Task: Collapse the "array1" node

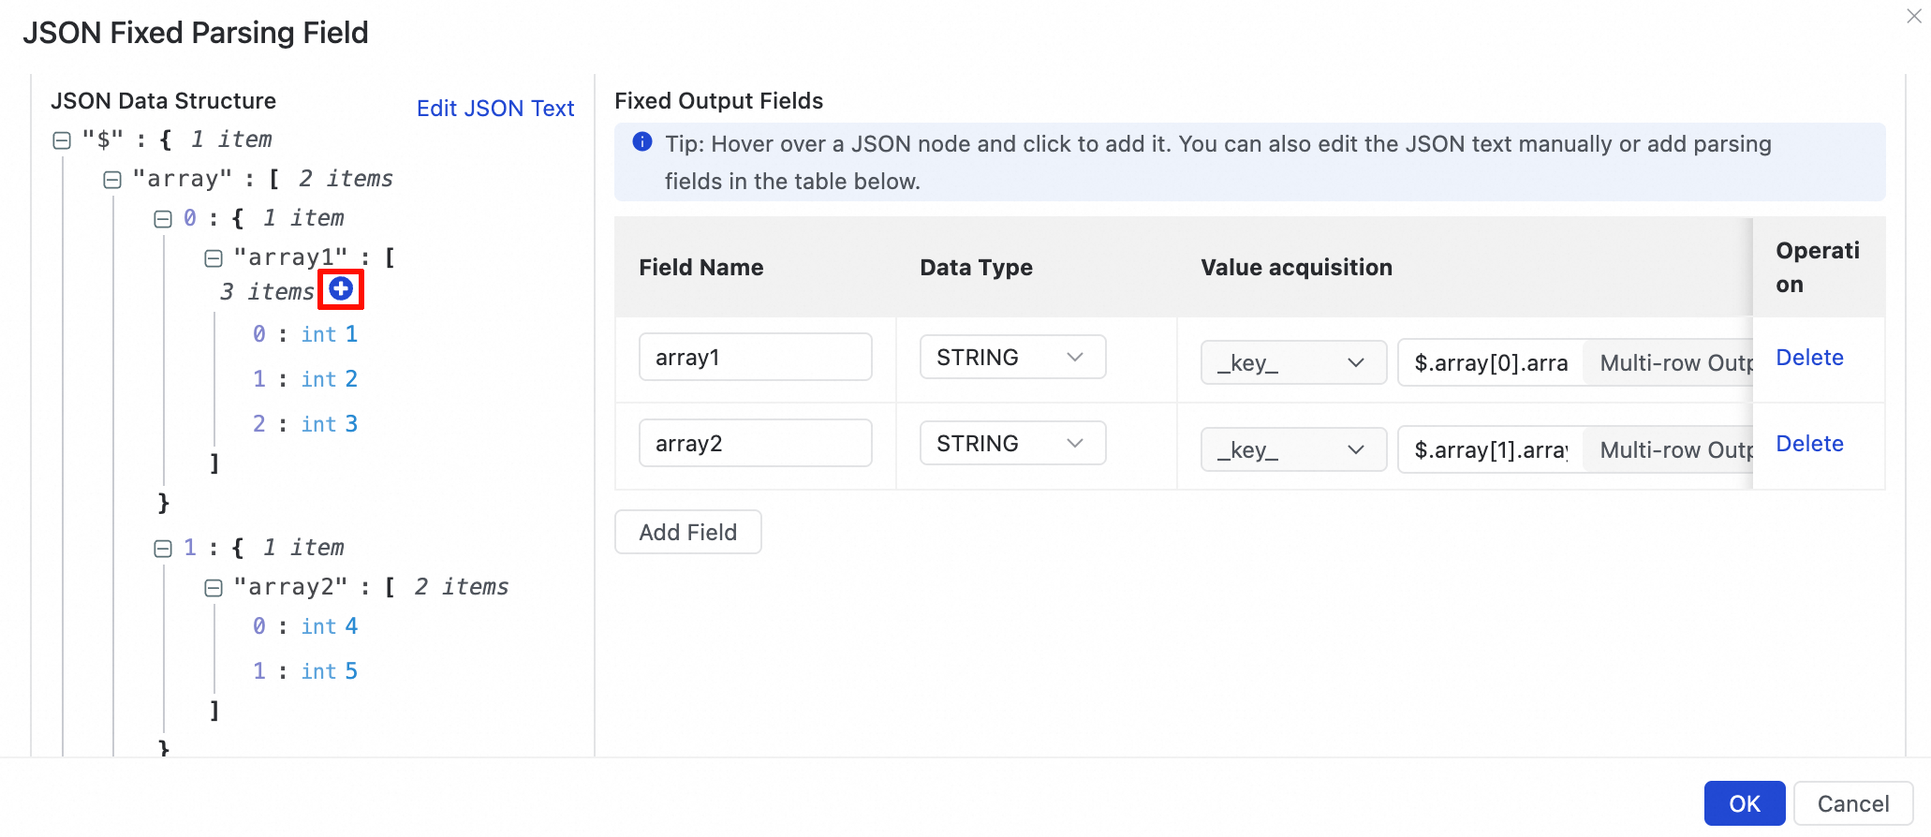Action: click(214, 258)
